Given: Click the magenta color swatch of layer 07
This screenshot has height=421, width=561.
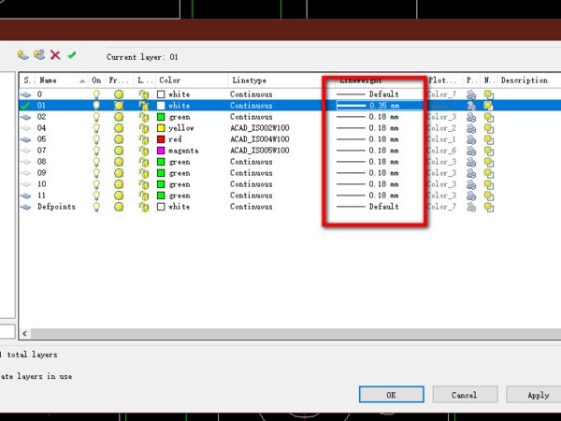Looking at the screenshot, I should pyautogui.click(x=162, y=151).
